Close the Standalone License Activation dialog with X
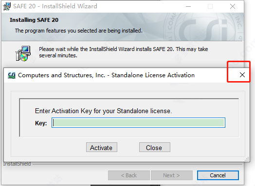Viewport: 255px width, 186px height. click(x=242, y=75)
